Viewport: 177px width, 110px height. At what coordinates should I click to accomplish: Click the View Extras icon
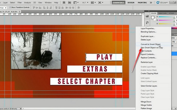(x=75, y=2)
